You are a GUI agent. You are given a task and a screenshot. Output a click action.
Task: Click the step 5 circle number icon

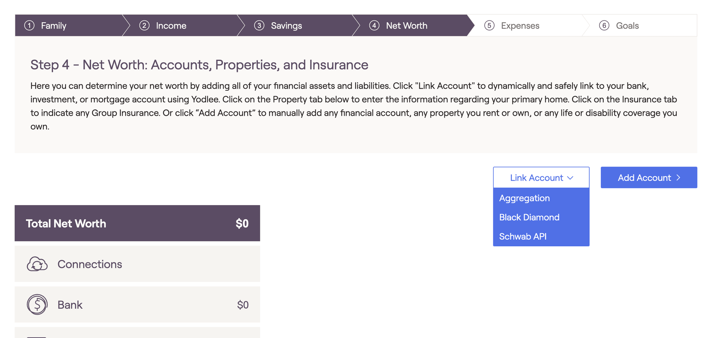(489, 26)
